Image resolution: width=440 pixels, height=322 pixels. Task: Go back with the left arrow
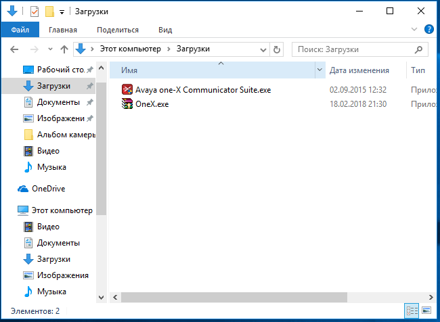(x=14, y=49)
